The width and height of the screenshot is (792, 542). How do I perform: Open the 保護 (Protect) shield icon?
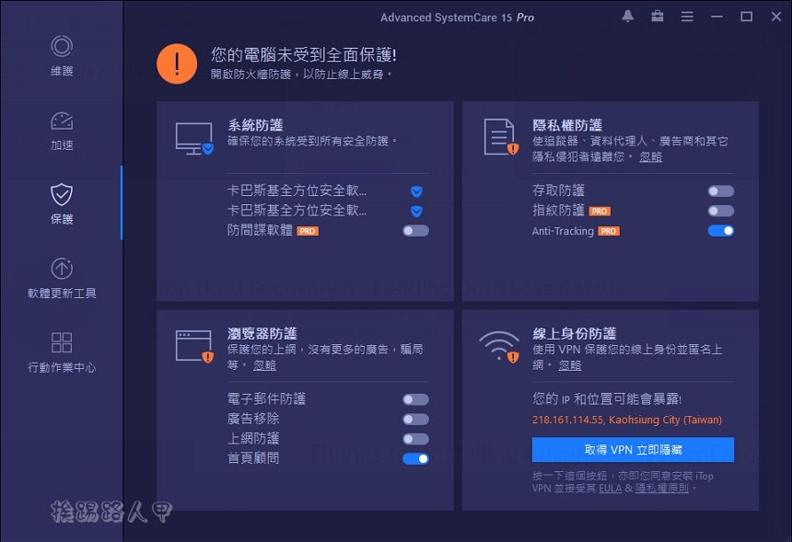[61, 198]
